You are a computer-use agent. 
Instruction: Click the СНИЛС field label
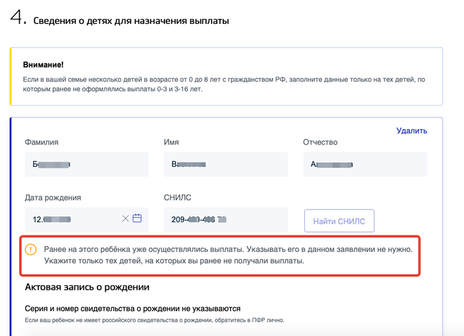point(177,197)
